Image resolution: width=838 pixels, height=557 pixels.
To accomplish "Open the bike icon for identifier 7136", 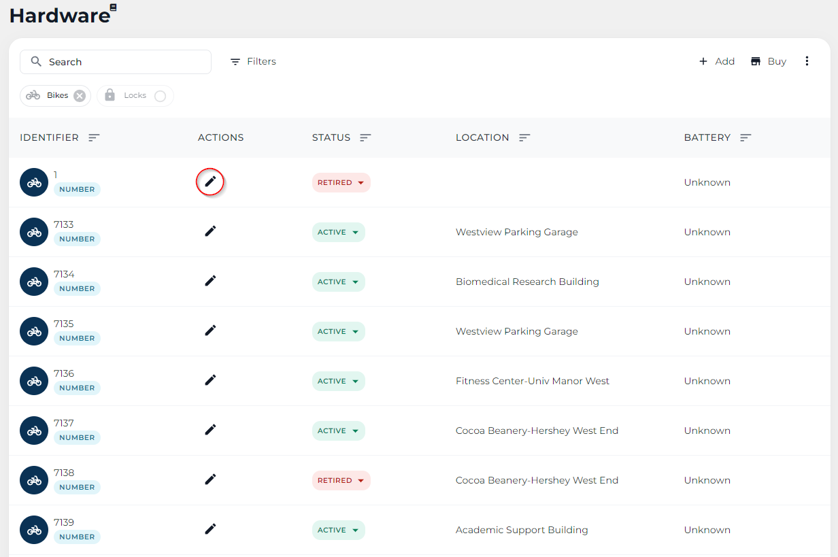I will coord(34,381).
